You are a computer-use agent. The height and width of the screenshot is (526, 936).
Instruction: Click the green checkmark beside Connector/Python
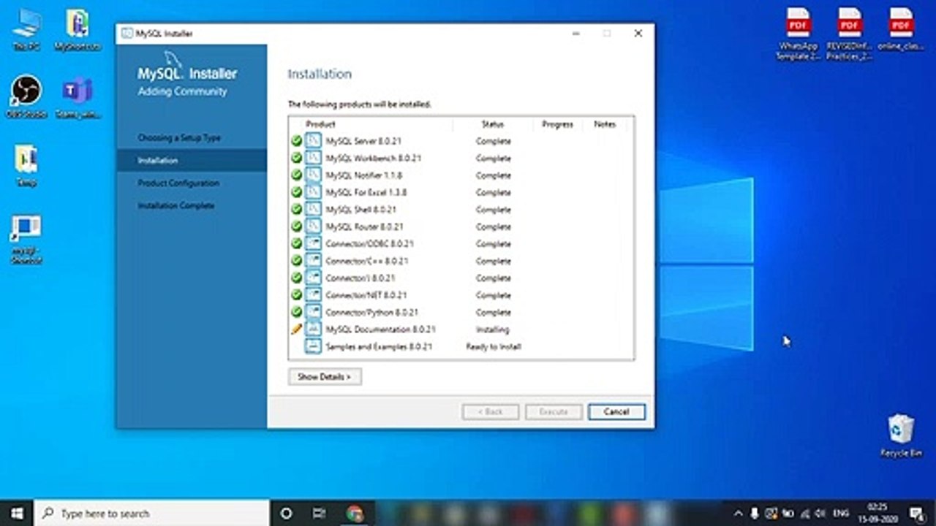[x=296, y=312]
